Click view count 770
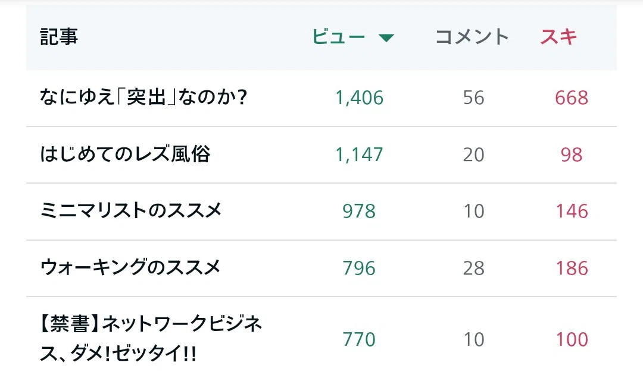Viewport: 643px width, 375px height. (x=359, y=339)
